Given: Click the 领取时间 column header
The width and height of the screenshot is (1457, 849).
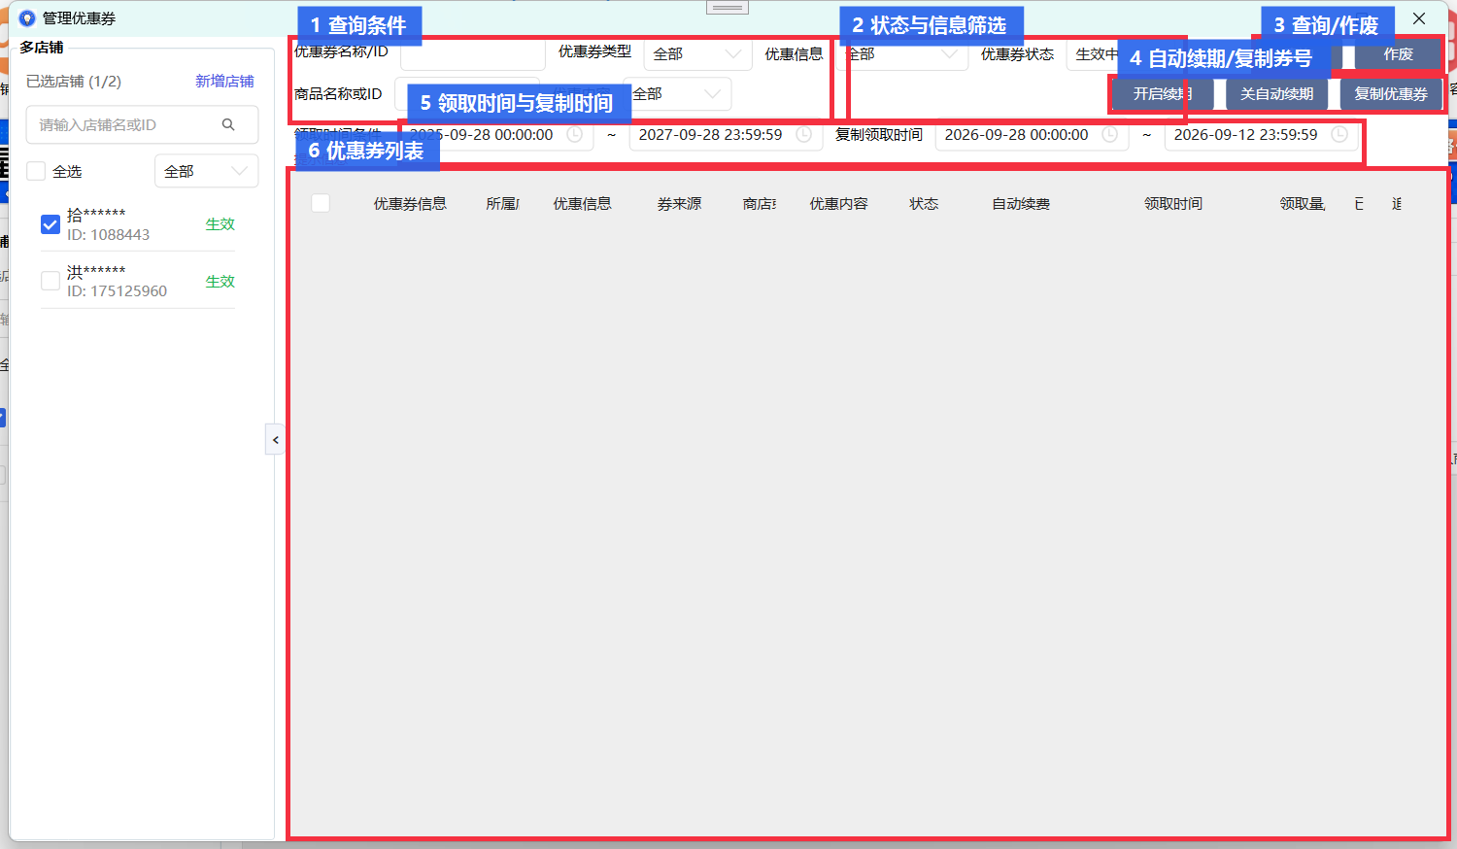Looking at the screenshot, I should pos(1173,204).
